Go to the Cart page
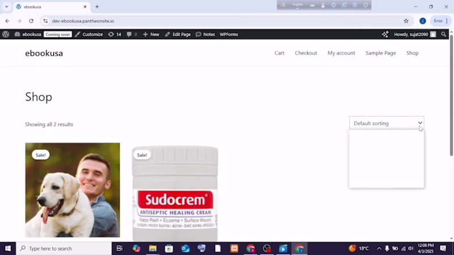 point(279,53)
